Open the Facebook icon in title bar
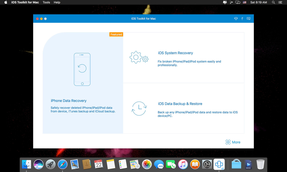Image resolution: width=287 pixels, height=172 pixels. (242, 19)
